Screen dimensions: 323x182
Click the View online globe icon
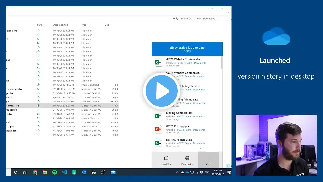tap(187, 158)
